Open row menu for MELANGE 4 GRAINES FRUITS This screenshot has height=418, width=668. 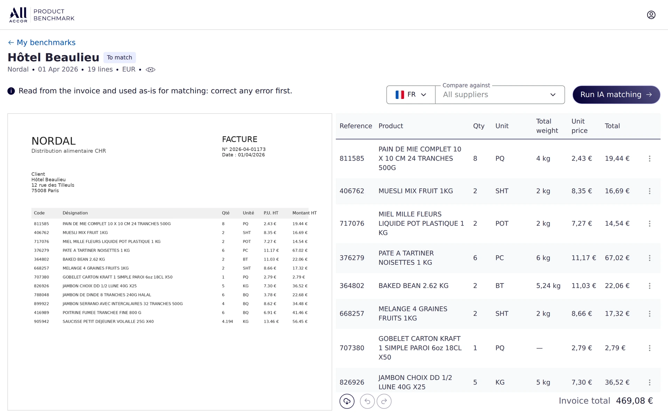coord(649,314)
